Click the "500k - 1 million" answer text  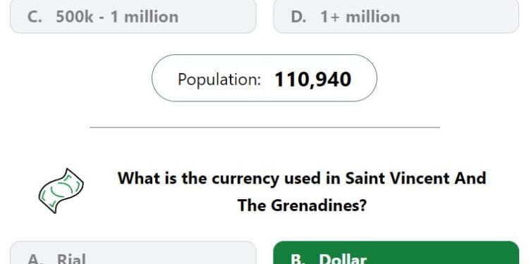[117, 17]
